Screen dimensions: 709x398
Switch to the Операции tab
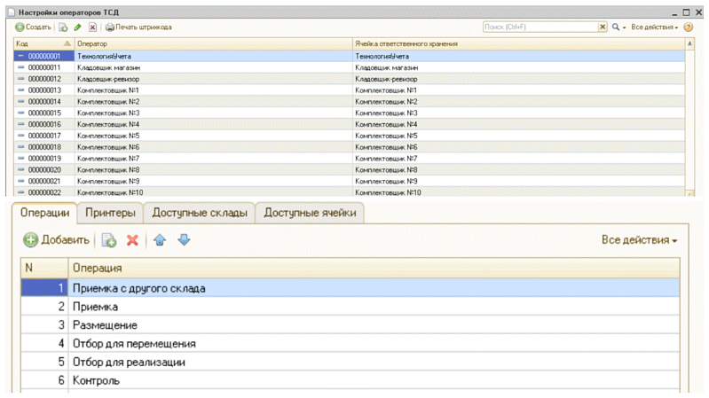tap(44, 213)
